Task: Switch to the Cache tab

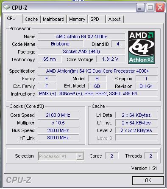Action: pos(31,19)
